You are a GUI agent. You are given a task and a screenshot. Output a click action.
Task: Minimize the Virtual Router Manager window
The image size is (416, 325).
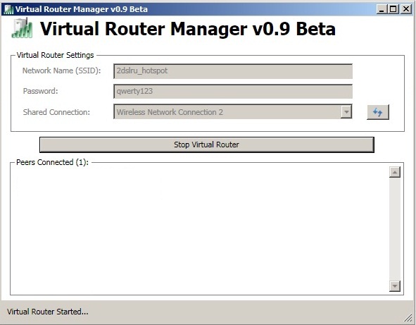click(382, 9)
